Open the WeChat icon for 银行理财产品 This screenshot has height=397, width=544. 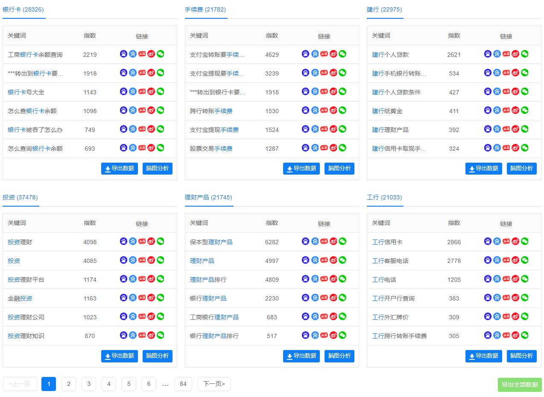342,298
